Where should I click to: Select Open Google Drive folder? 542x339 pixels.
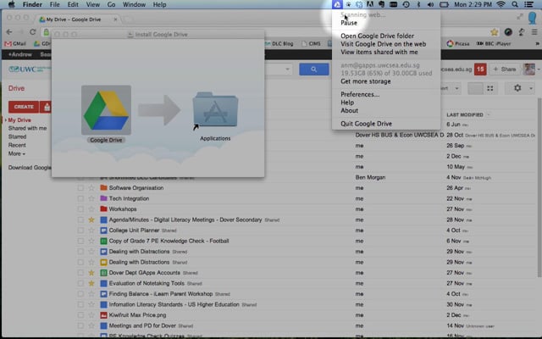pos(377,36)
